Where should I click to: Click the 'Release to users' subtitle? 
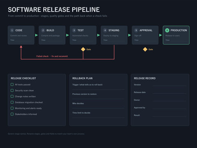[x=172, y=35]
